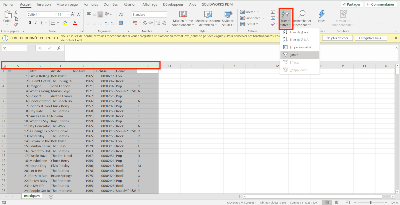This screenshot has height=205, width=400.
Task: Switch to the Données tab
Action: (x=111, y=4)
